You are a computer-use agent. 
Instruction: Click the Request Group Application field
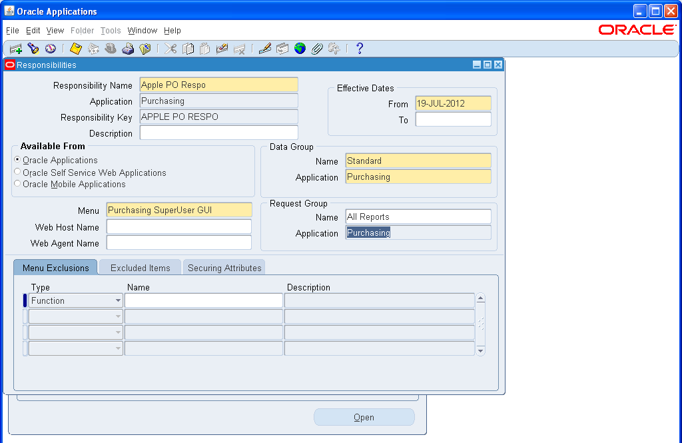click(418, 232)
